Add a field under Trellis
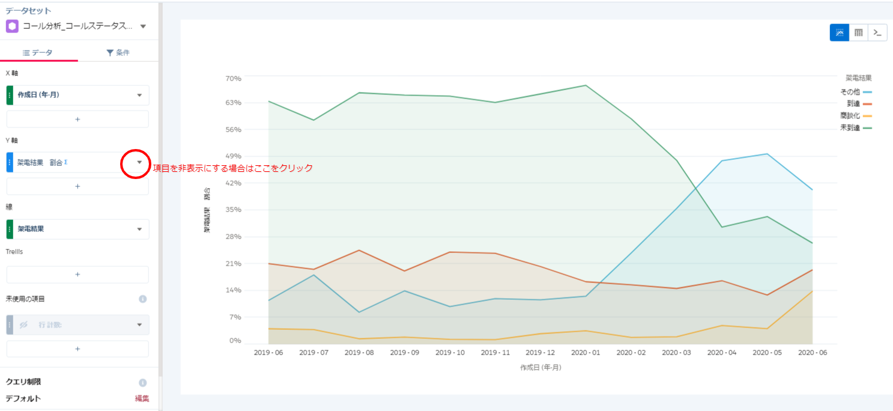This screenshot has width=893, height=411. 77,275
